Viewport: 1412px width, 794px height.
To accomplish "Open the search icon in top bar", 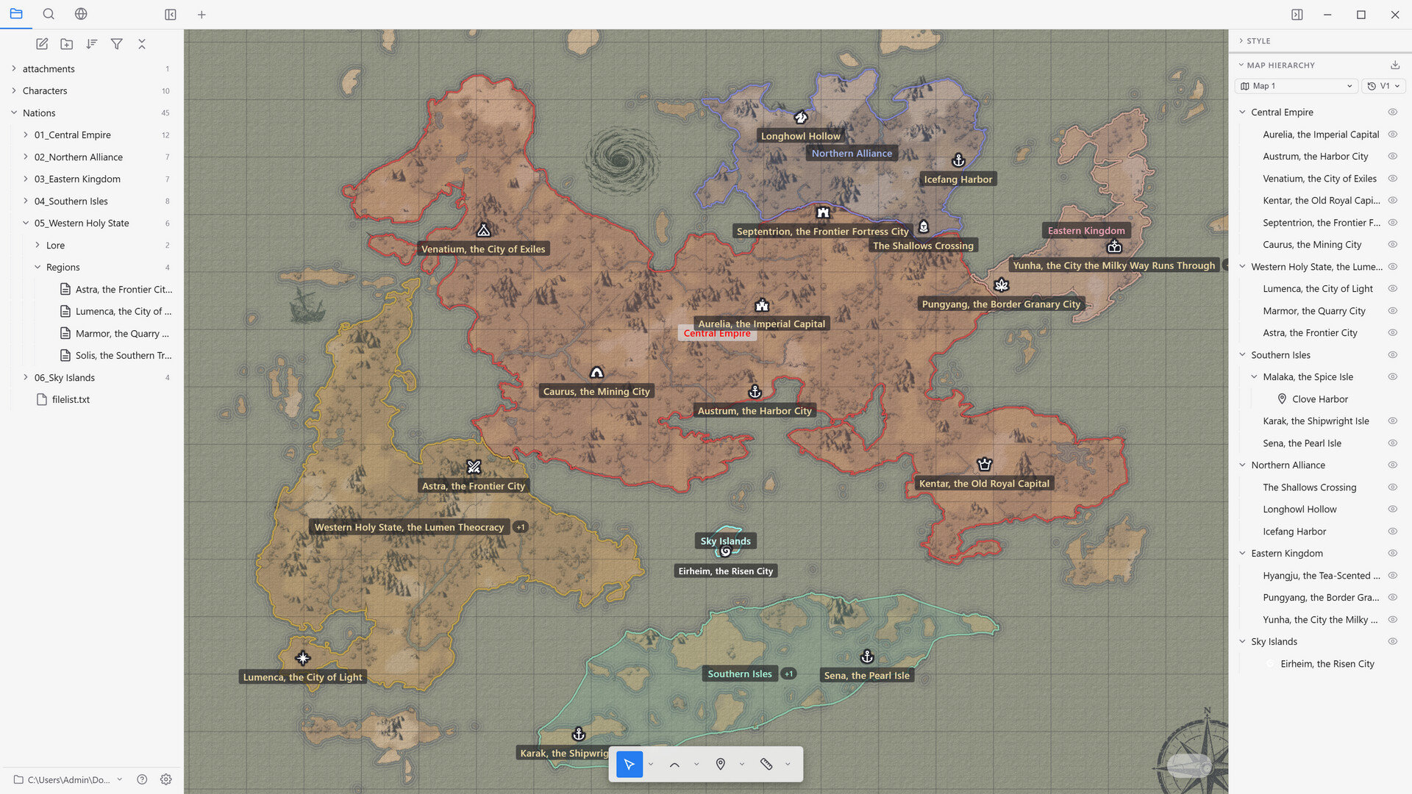I will (x=49, y=14).
